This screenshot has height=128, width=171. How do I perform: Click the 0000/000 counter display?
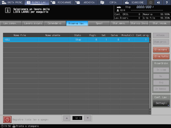pyautogui.click(x=145, y=7)
